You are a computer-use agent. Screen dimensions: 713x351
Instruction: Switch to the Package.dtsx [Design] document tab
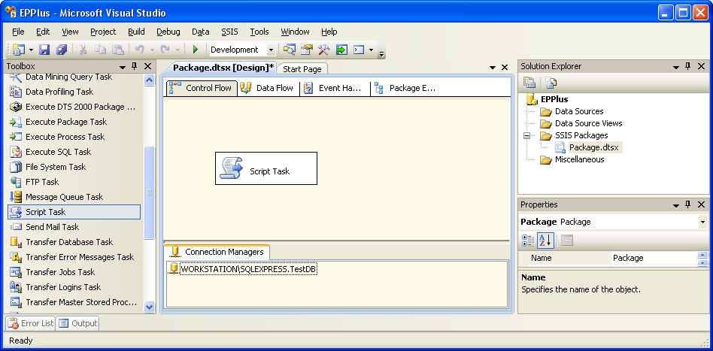point(223,68)
